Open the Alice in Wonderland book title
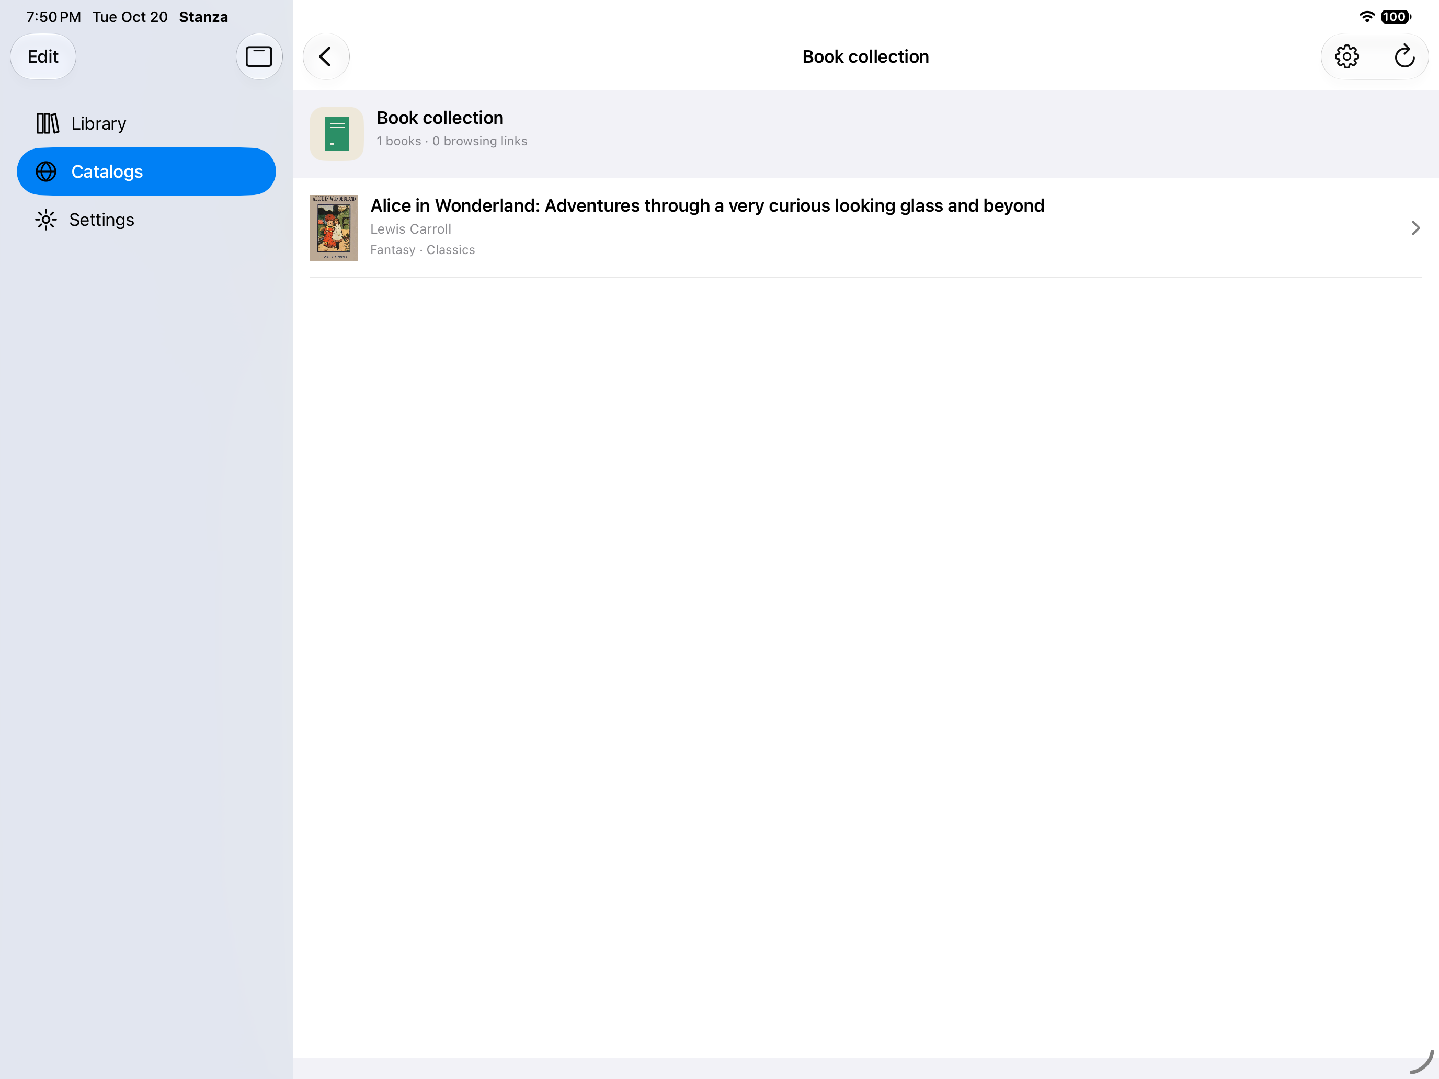This screenshot has width=1439, height=1079. (707, 205)
